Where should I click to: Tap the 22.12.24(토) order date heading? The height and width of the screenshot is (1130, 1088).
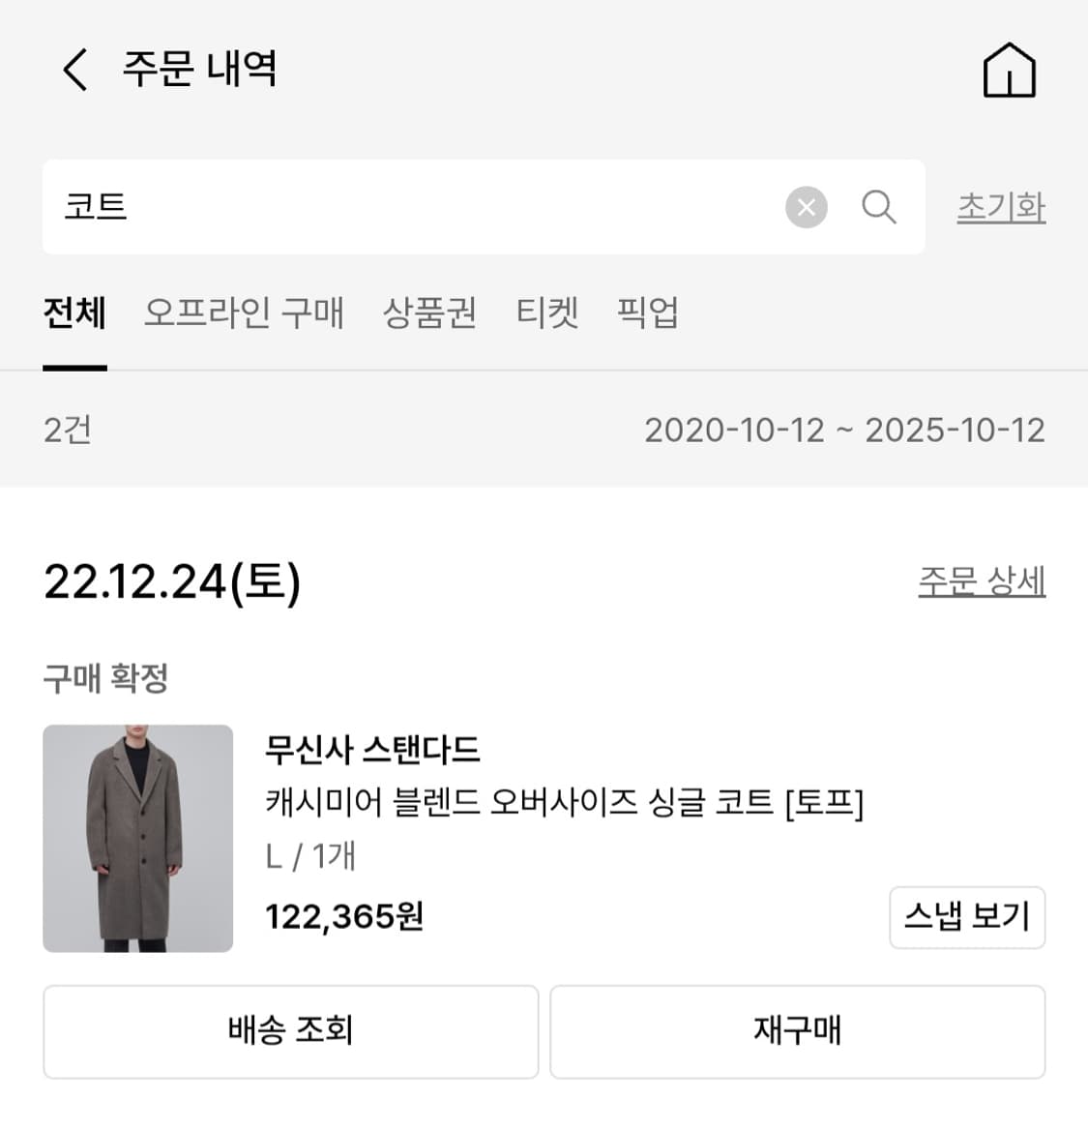tap(172, 582)
